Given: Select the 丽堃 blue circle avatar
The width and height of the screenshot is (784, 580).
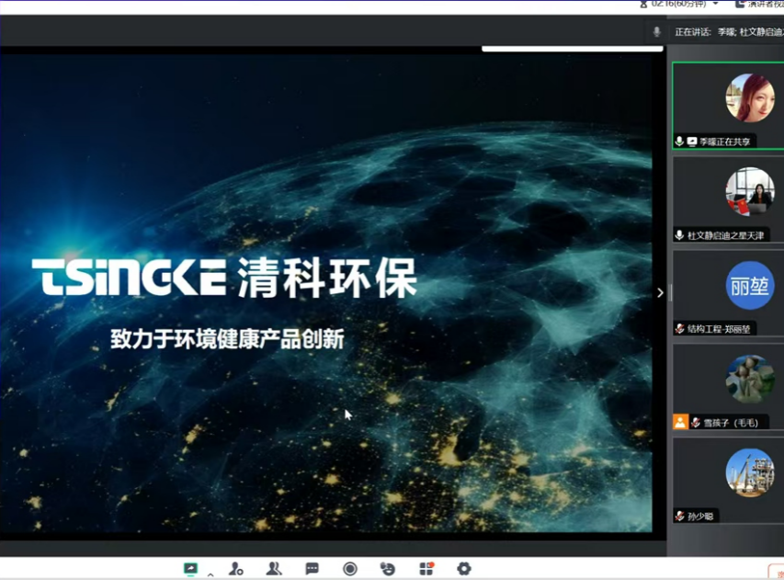Looking at the screenshot, I should pos(749,285).
